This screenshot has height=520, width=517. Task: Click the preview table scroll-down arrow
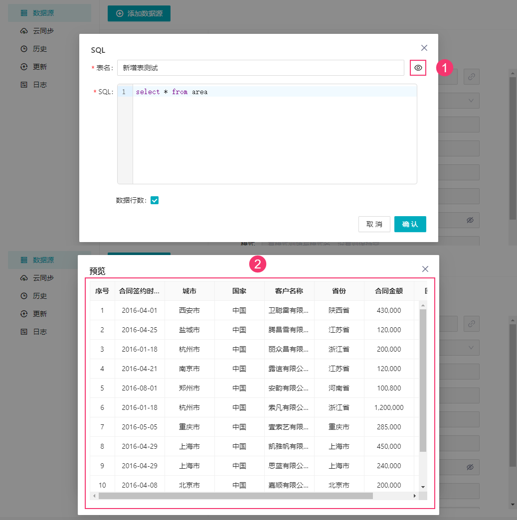(x=423, y=487)
